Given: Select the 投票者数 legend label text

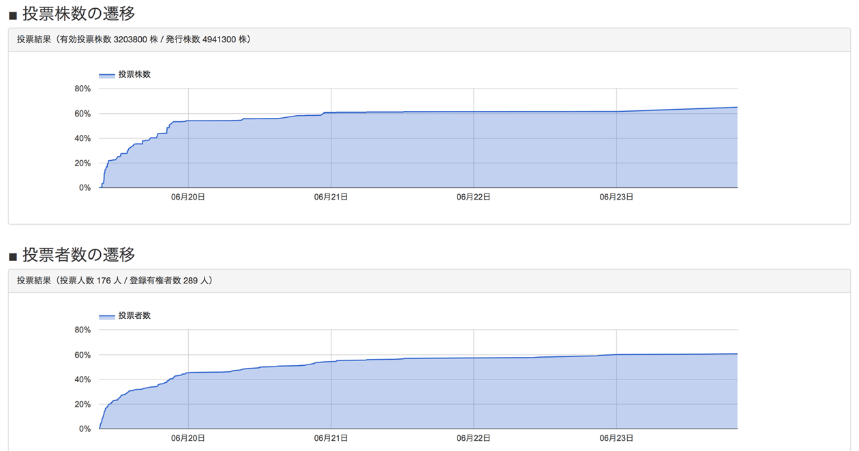Looking at the screenshot, I should click(134, 316).
